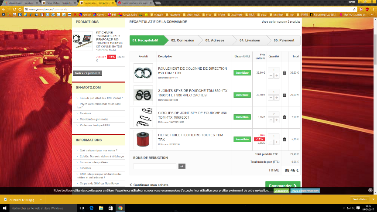Open Toutes les promos button
This screenshot has height=212, width=377.
coord(88,73)
